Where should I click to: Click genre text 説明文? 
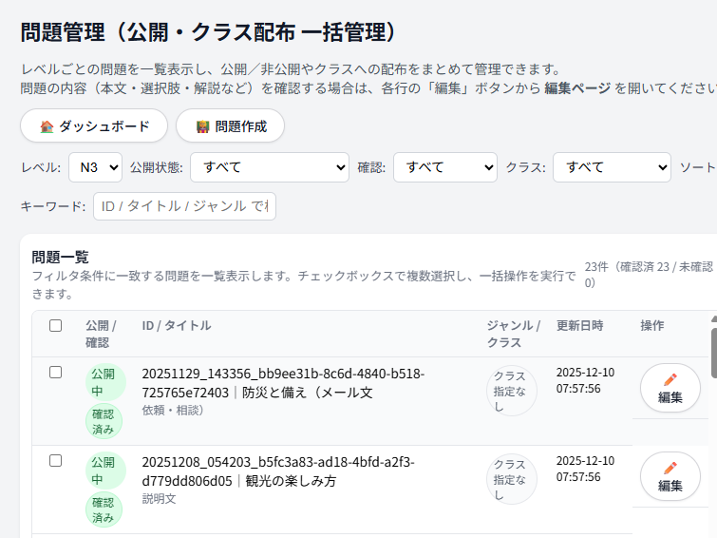[159, 499]
